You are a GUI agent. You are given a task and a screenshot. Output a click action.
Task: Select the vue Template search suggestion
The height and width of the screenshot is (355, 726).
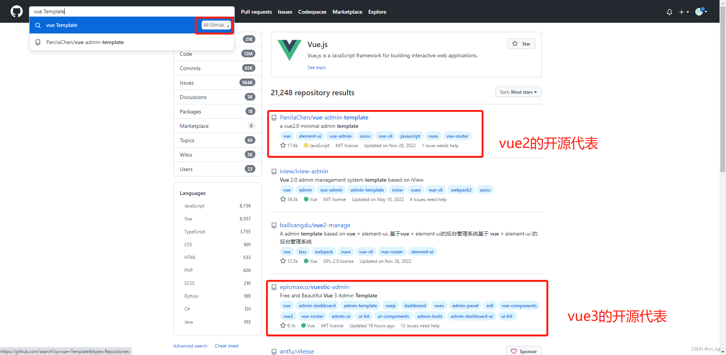pyautogui.click(x=132, y=25)
